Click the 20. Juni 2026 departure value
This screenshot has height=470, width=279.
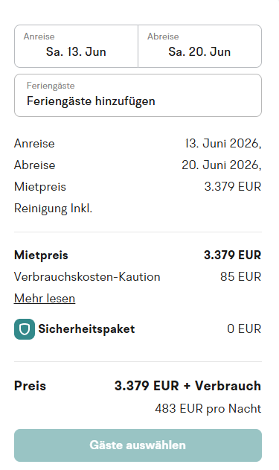[222, 165]
